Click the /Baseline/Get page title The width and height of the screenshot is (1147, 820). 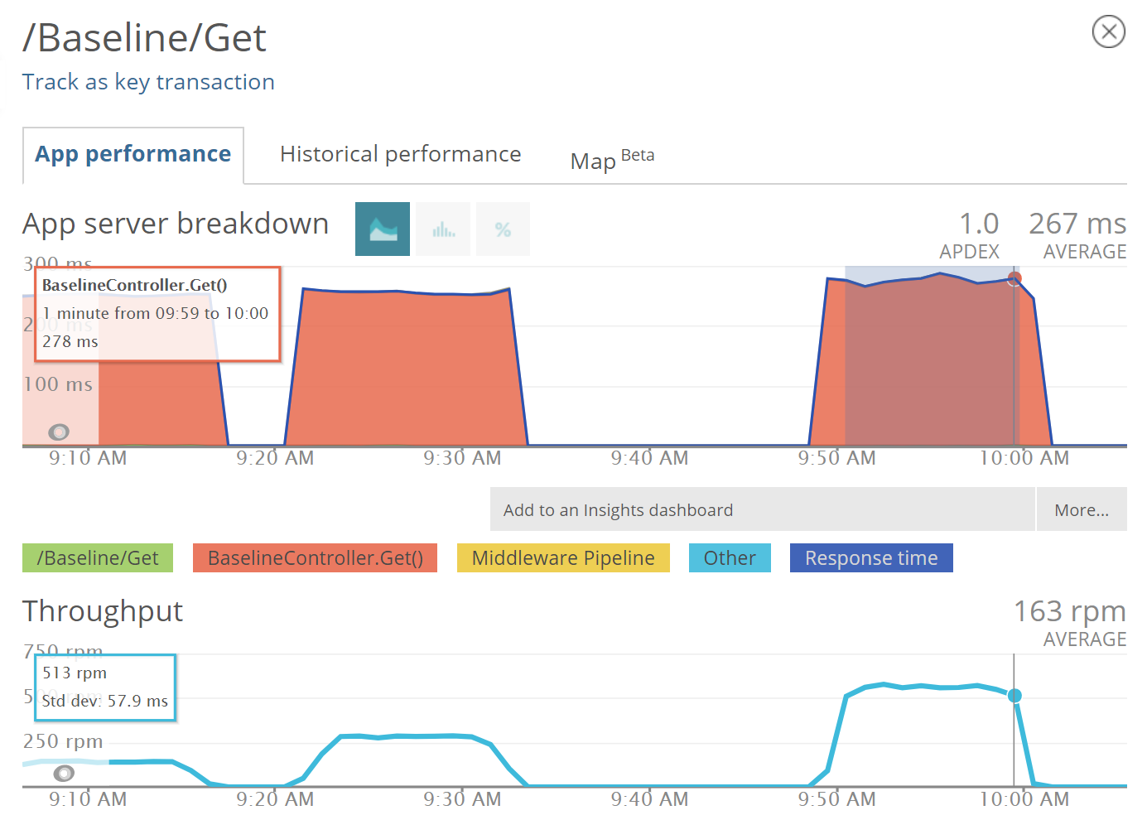coord(144,38)
